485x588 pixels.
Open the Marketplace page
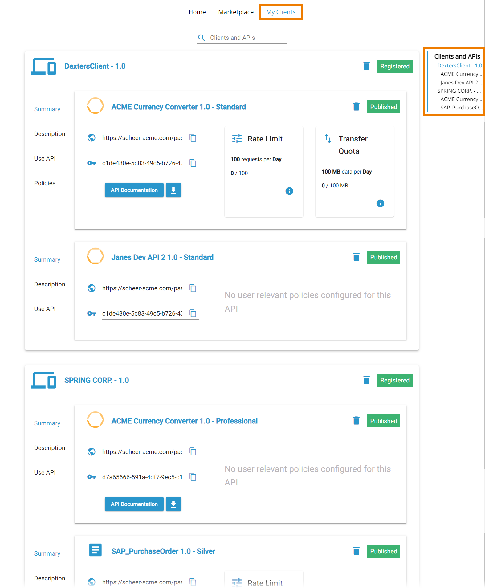(236, 12)
